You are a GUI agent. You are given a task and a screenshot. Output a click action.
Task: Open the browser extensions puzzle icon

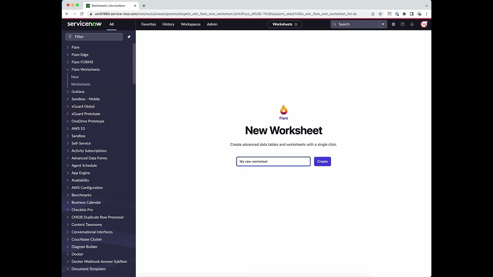pyautogui.click(x=404, y=14)
